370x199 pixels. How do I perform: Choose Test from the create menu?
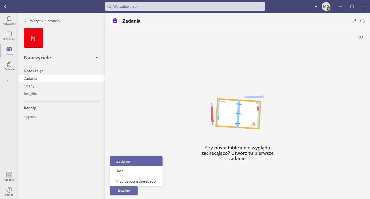[136, 171]
